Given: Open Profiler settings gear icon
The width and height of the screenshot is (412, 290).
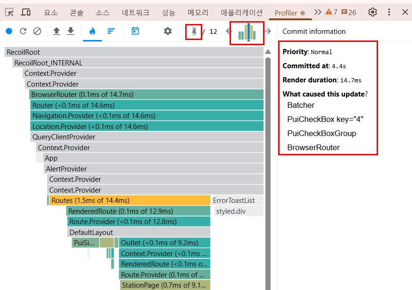Looking at the screenshot, I should tap(168, 31).
